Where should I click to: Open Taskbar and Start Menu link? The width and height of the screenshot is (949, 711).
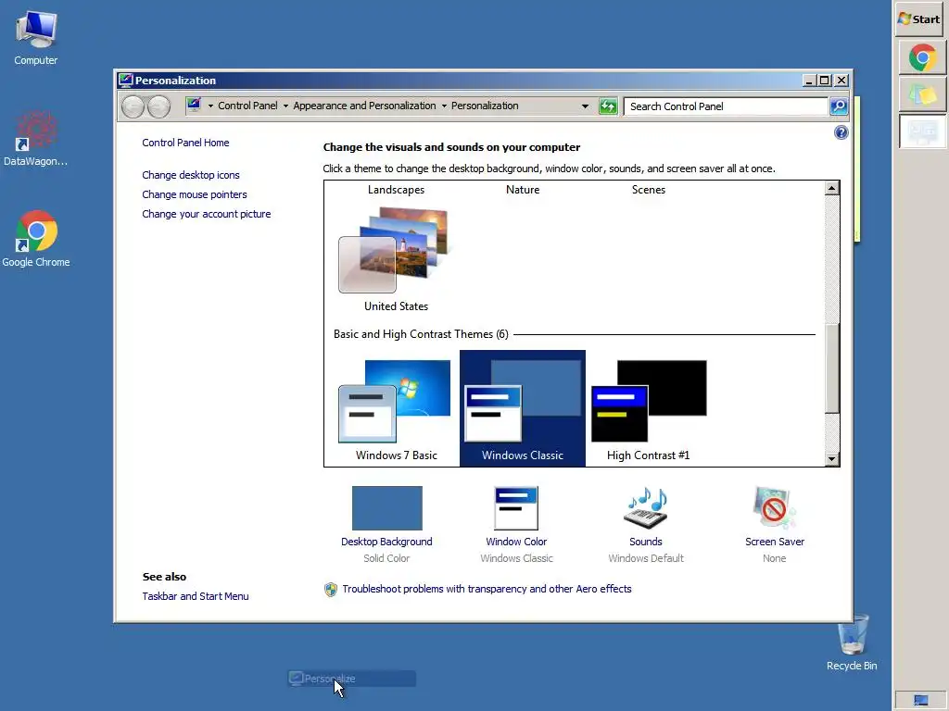[x=196, y=596]
